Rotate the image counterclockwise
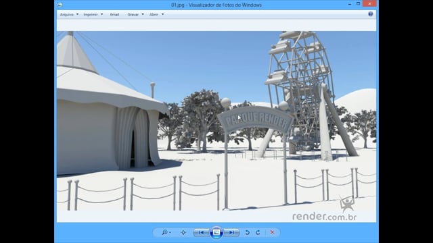 coord(248,232)
